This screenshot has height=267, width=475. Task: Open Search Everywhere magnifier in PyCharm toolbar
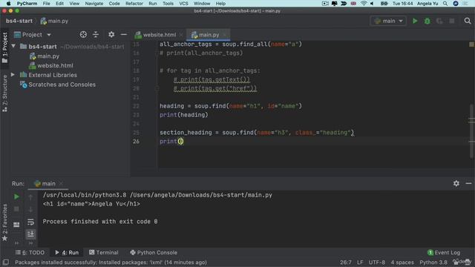point(468,21)
